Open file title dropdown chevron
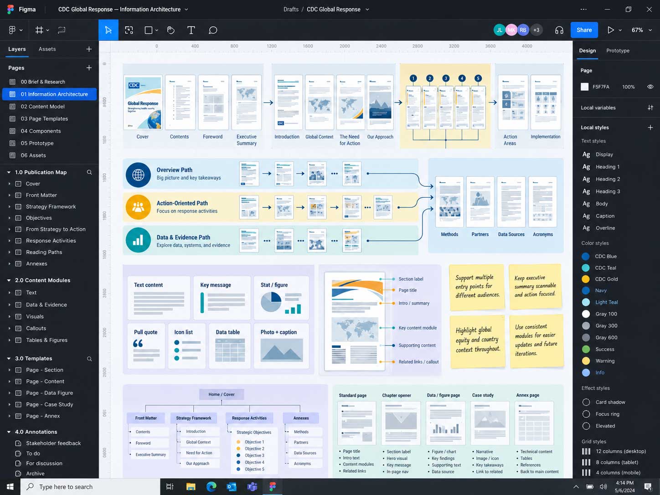 [x=186, y=9]
